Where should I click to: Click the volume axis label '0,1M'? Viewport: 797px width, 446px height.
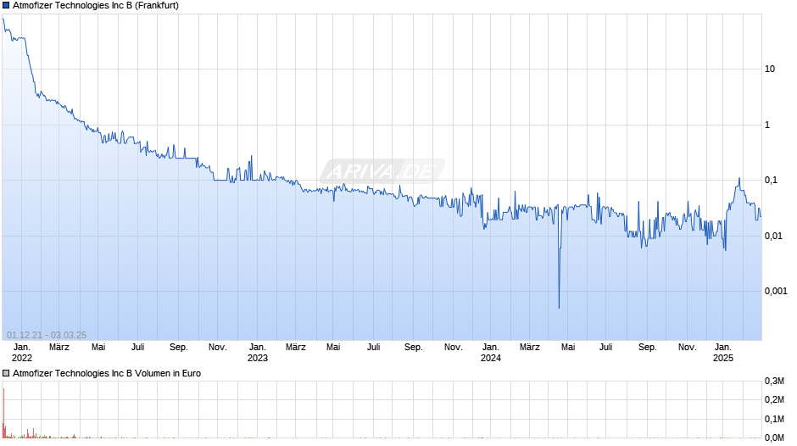click(x=774, y=419)
